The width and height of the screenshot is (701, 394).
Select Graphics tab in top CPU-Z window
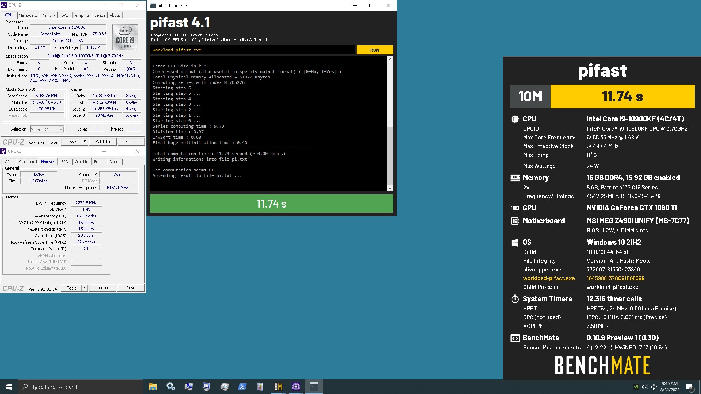[82, 15]
